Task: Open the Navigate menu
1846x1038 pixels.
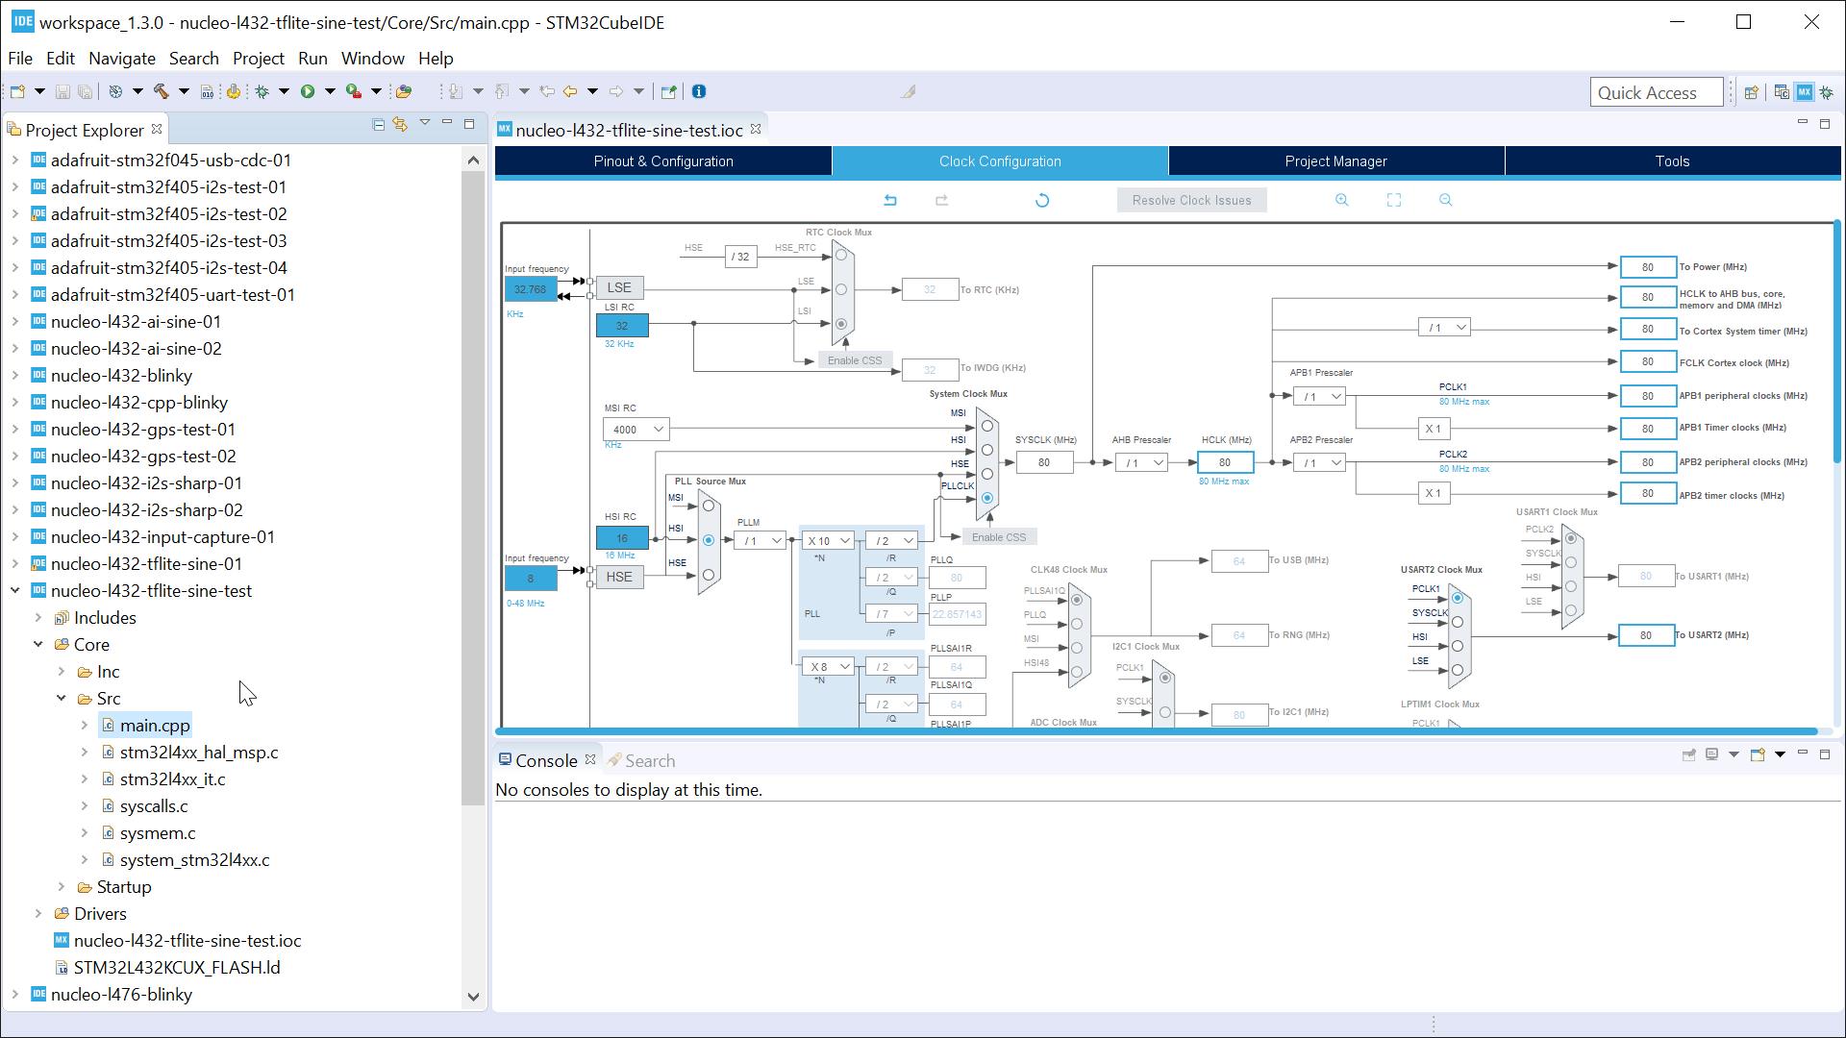Action: coord(122,59)
